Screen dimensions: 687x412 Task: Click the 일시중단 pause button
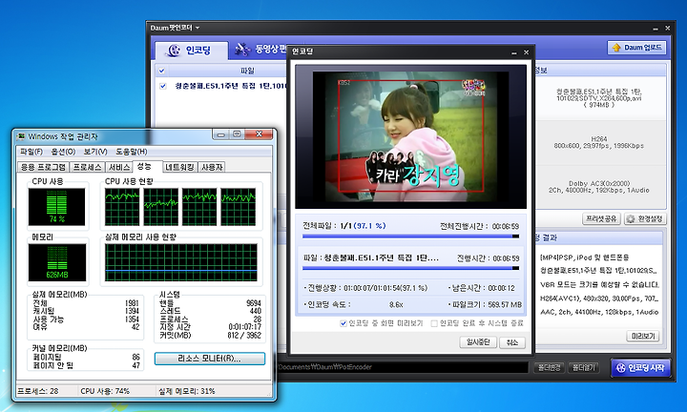pos(478,342)
